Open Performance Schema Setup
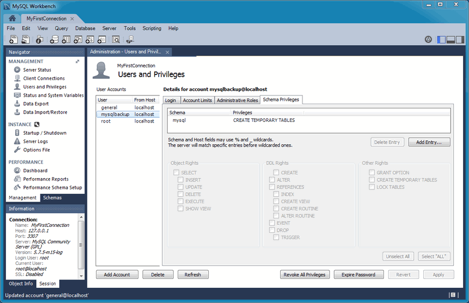Screen dimensions: 469x303 (53, 188)
